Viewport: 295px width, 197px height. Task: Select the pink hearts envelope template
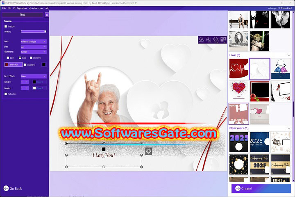(x=260, y=114)
